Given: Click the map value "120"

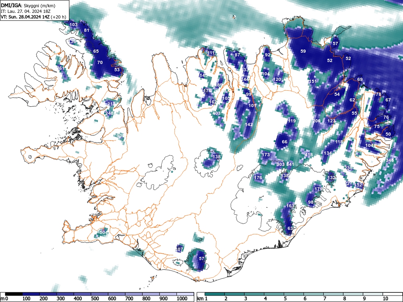Looking at the screenshot, I should coord(277,80).
